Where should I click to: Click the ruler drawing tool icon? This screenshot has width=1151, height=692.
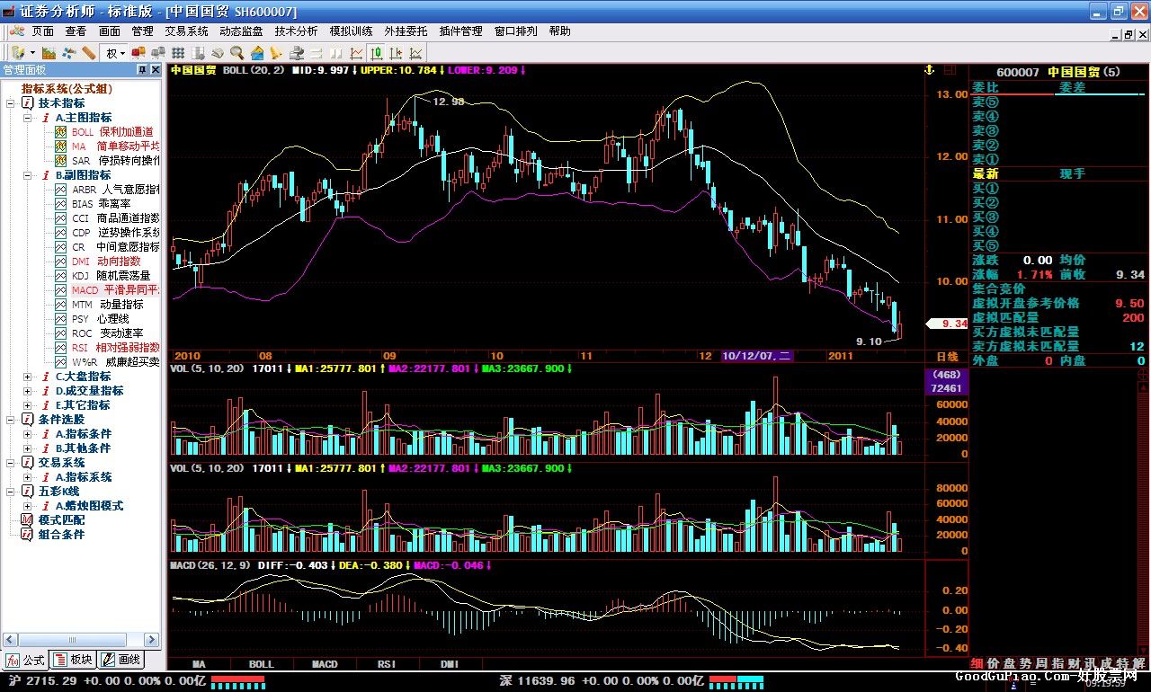click(x=88, y=53)
